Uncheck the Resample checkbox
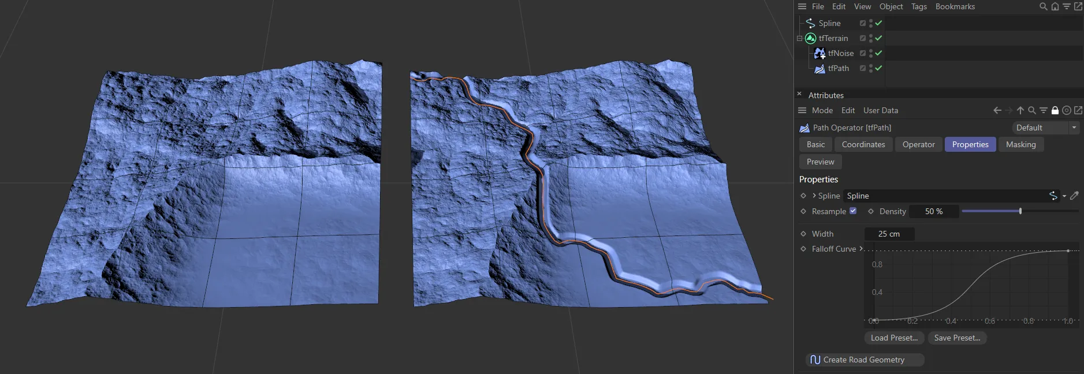 853,211
